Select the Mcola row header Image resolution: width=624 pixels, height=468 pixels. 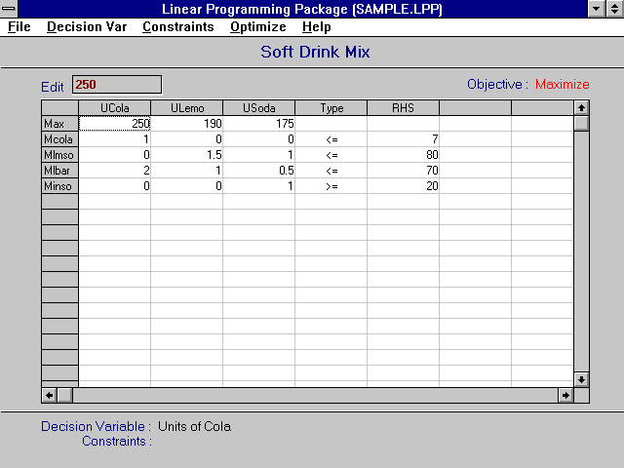(x=59, y=139)
